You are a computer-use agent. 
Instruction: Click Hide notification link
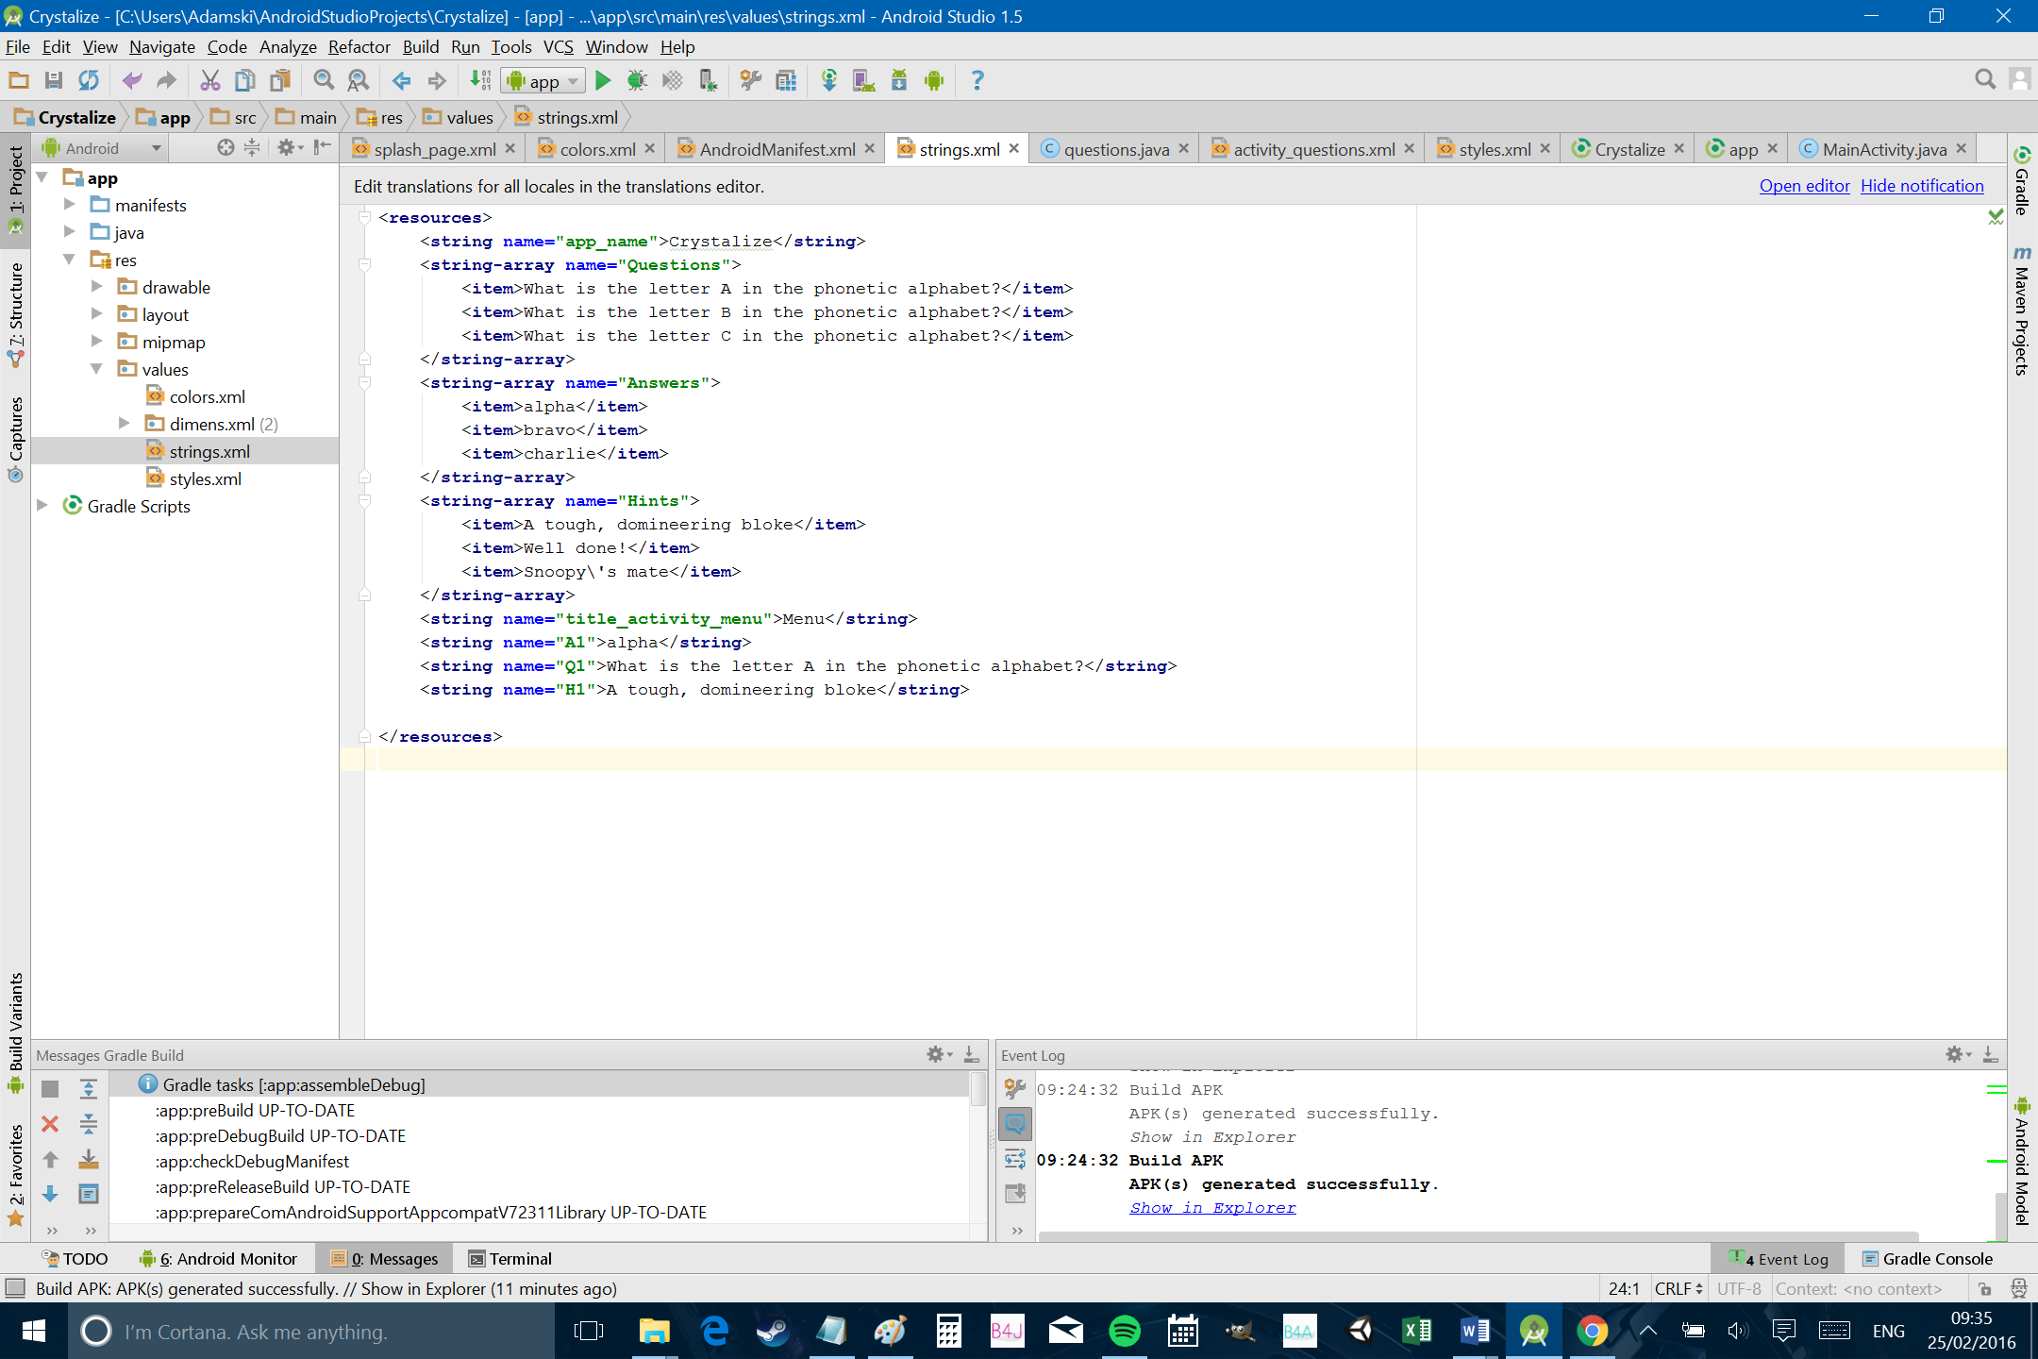pyautogui.click(x=1922, y=186)
